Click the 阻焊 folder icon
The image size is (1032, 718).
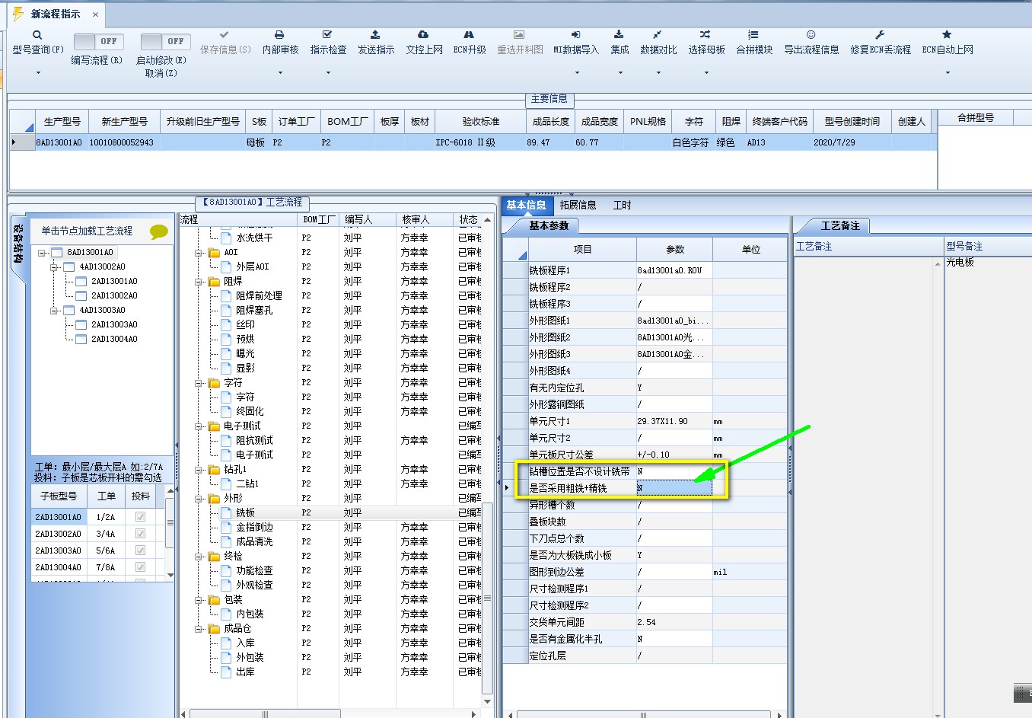[214, 281]
